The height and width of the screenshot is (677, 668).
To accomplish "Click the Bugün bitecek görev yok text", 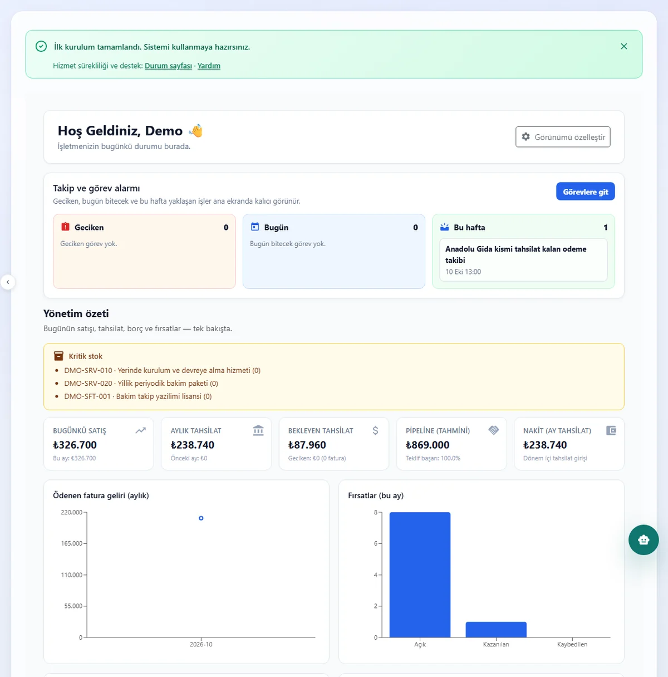I will point(288,244).
